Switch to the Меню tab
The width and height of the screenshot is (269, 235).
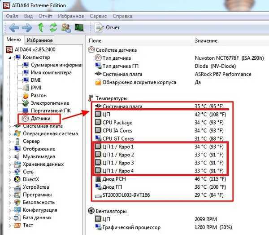13,40
